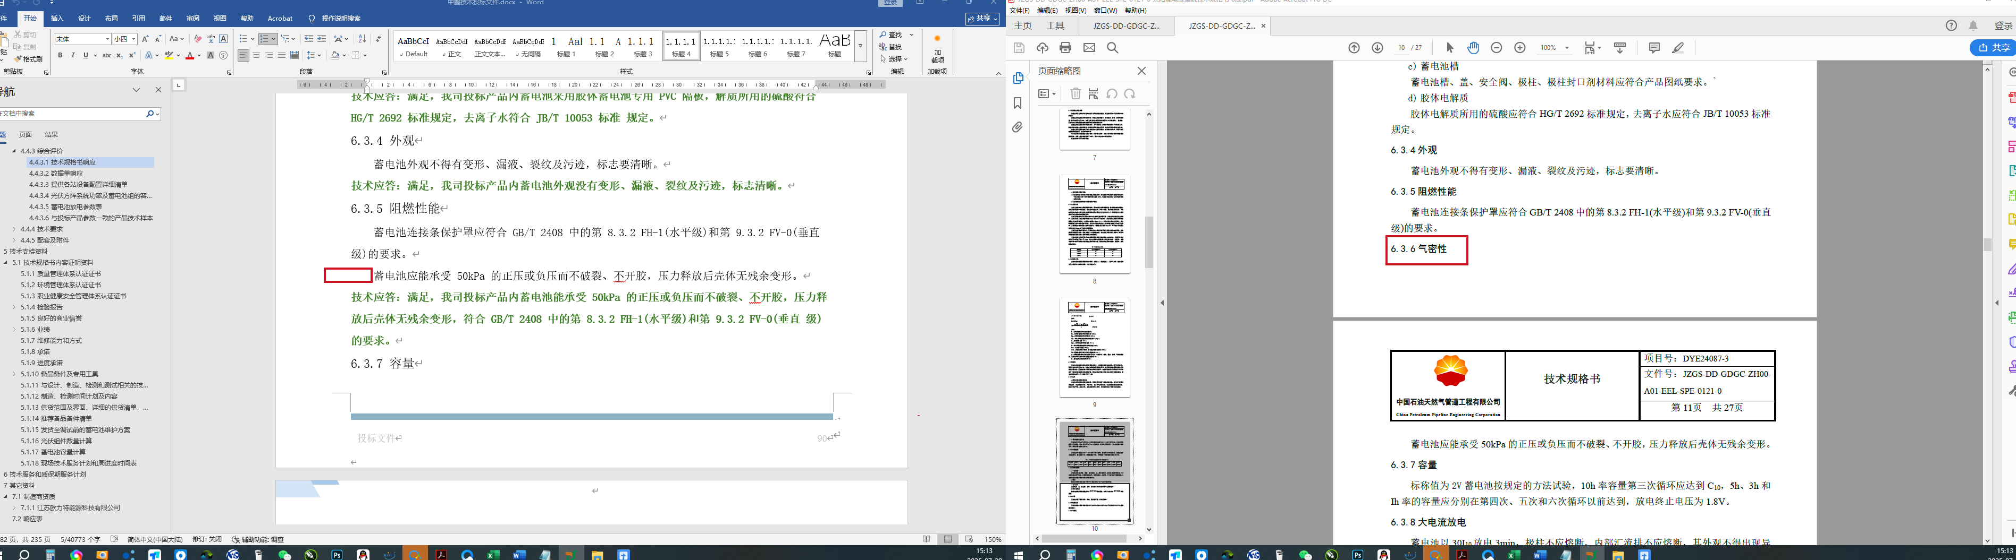Toggle Word paragraph marks display
Viewport: 2016px width, 560px height.
pos(379,39)
